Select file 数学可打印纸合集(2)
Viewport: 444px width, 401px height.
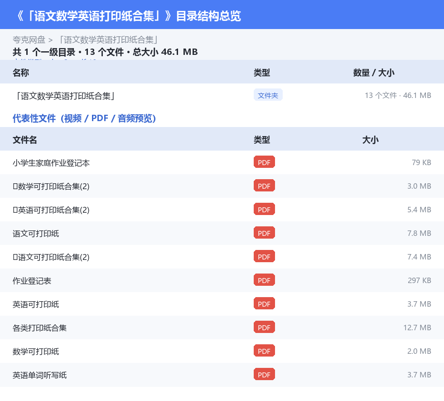point(51,186)
